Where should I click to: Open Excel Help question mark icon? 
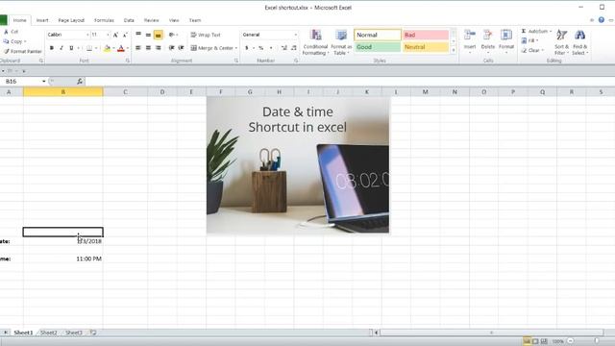point(602,20)
